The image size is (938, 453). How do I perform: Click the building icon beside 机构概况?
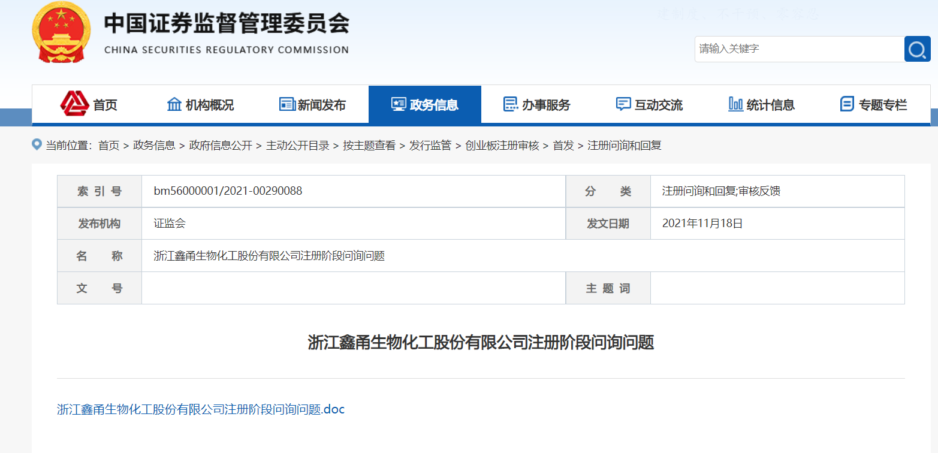click(174, 104)
